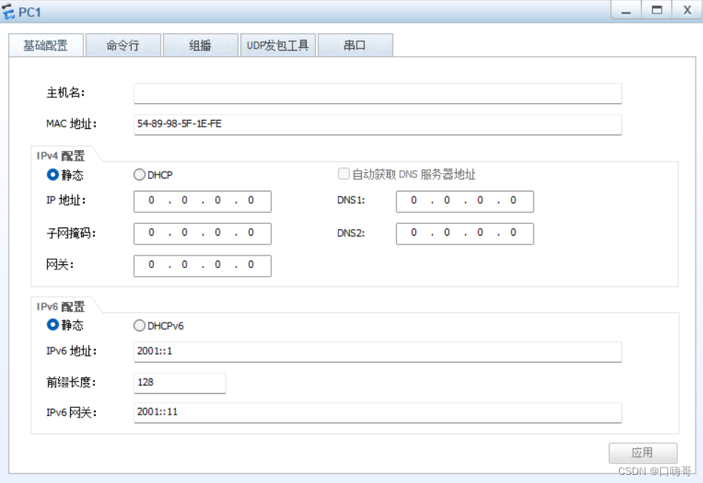Click the 子网掩码 input box
This screenshot has height=483, width=703.
202,233
